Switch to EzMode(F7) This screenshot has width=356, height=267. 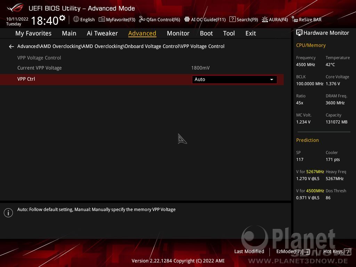289,251
